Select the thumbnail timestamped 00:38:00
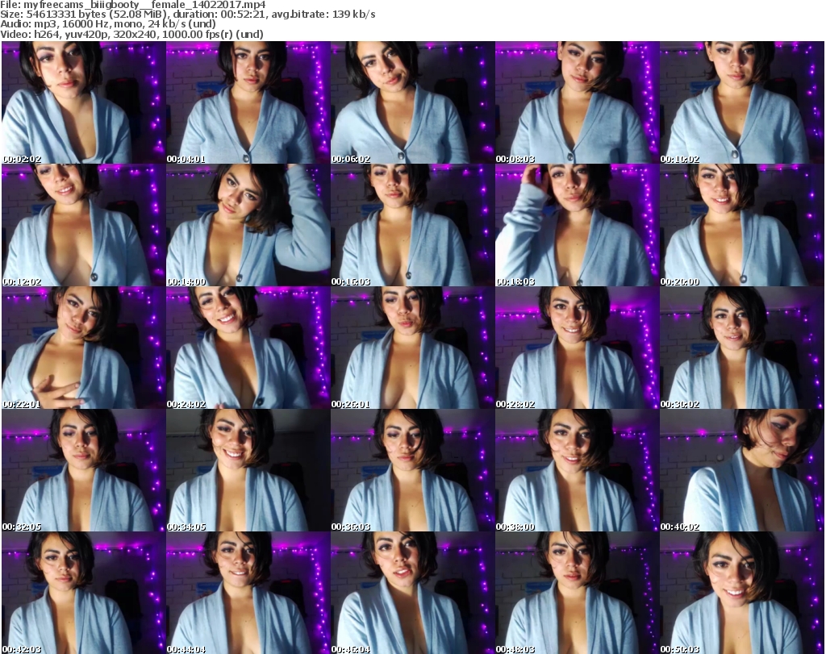This screenshot has height=654, width=826. (x=577, y=470)
